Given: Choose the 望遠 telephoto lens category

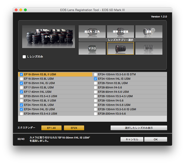Looking at the screenshot, I should pos(149,31).
